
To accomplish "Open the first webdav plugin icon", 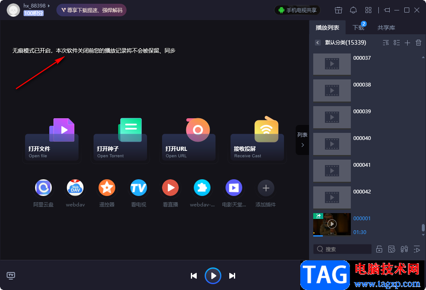I will 75,188.
